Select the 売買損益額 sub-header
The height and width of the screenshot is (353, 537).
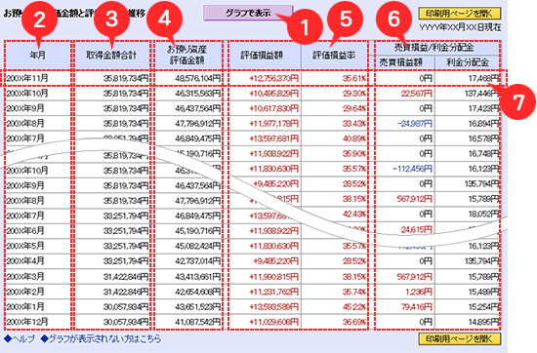[x=401, y=62]
